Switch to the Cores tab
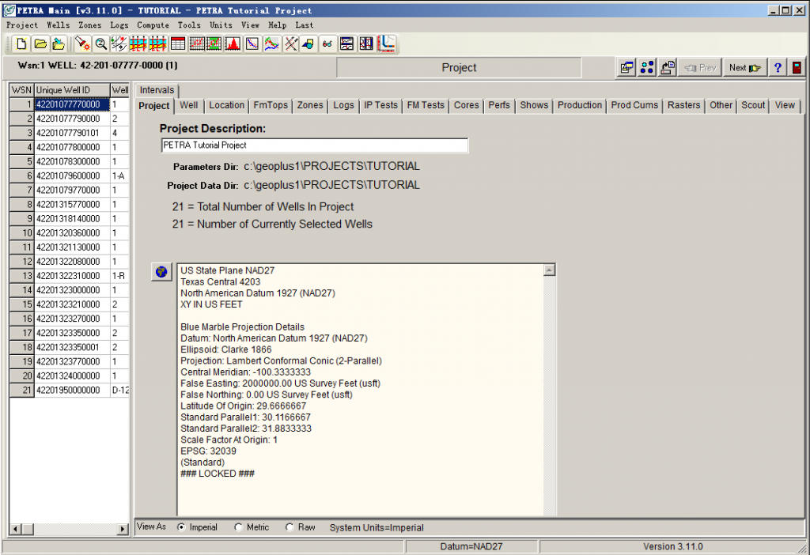 [x=467, y=105]
